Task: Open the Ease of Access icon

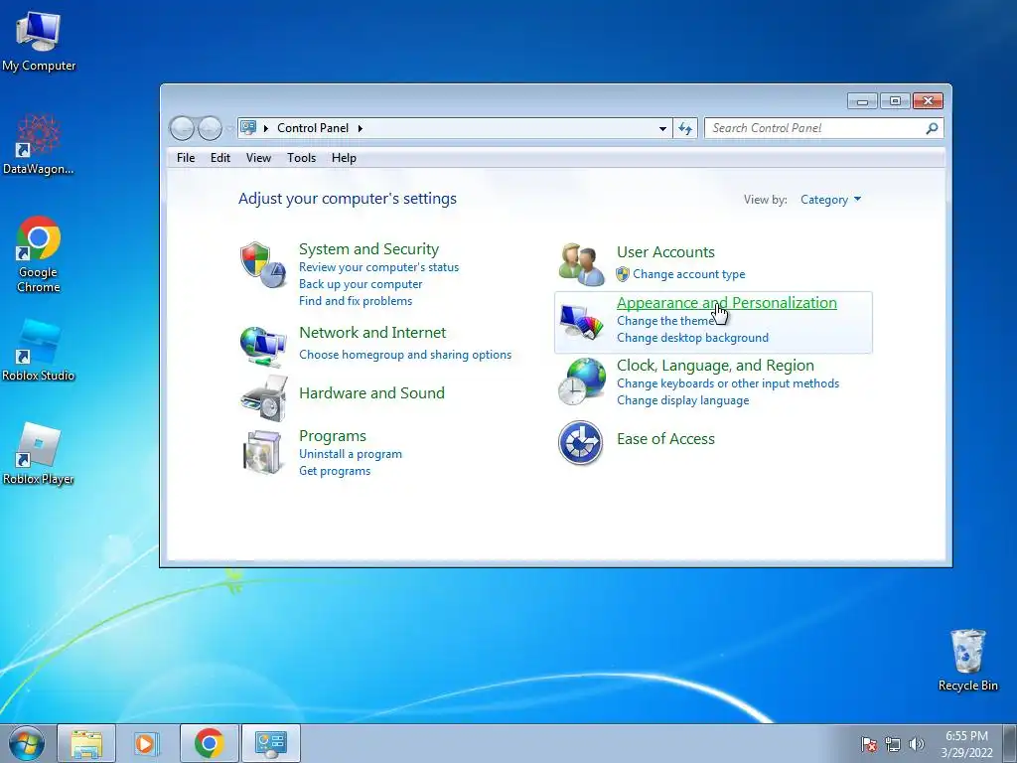Action: click(x=580, y=442)
